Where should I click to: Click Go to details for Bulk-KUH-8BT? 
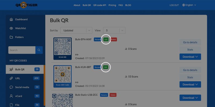tap(190, 70)
